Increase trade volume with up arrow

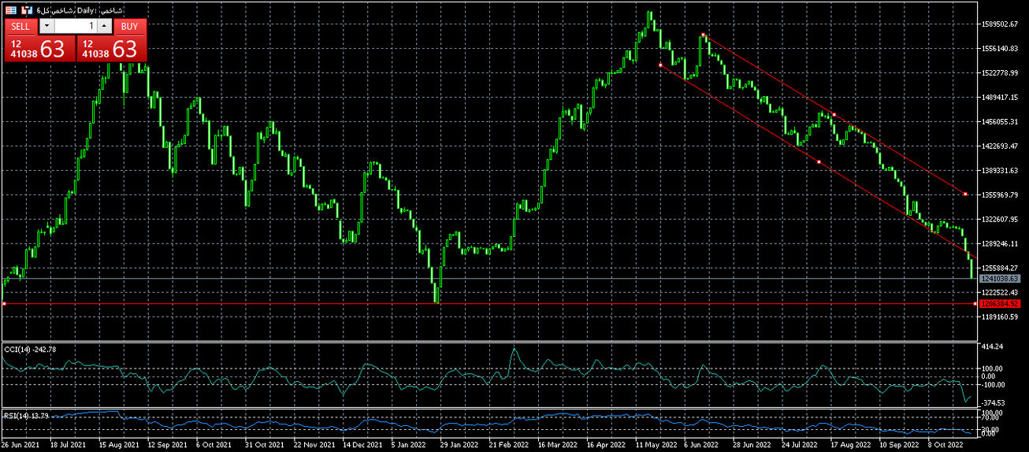pyautogui.click(x=105, y=26)
